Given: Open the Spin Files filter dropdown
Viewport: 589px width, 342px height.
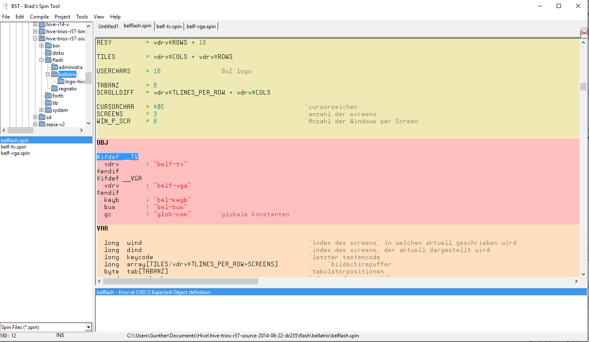Looking at the screenshot, I should [x=88, y=327].
